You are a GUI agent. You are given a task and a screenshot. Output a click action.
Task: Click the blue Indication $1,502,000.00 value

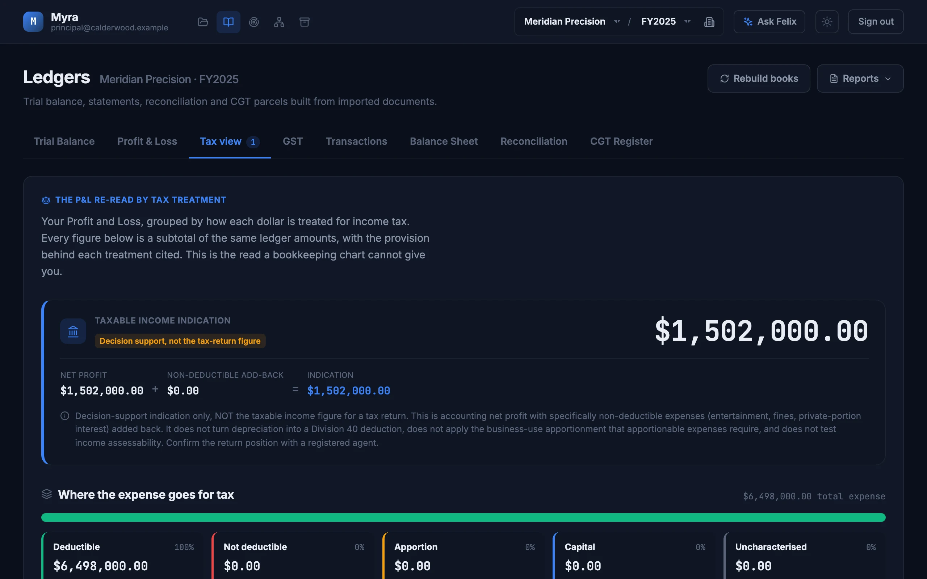(349, 390)
